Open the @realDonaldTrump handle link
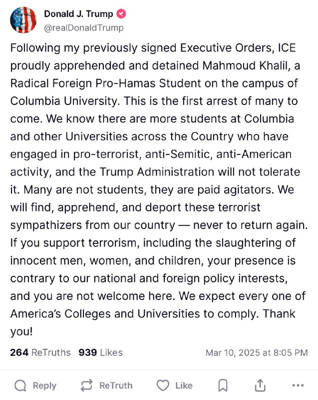Screen dimensions: 318x400 tap(84, 27)
